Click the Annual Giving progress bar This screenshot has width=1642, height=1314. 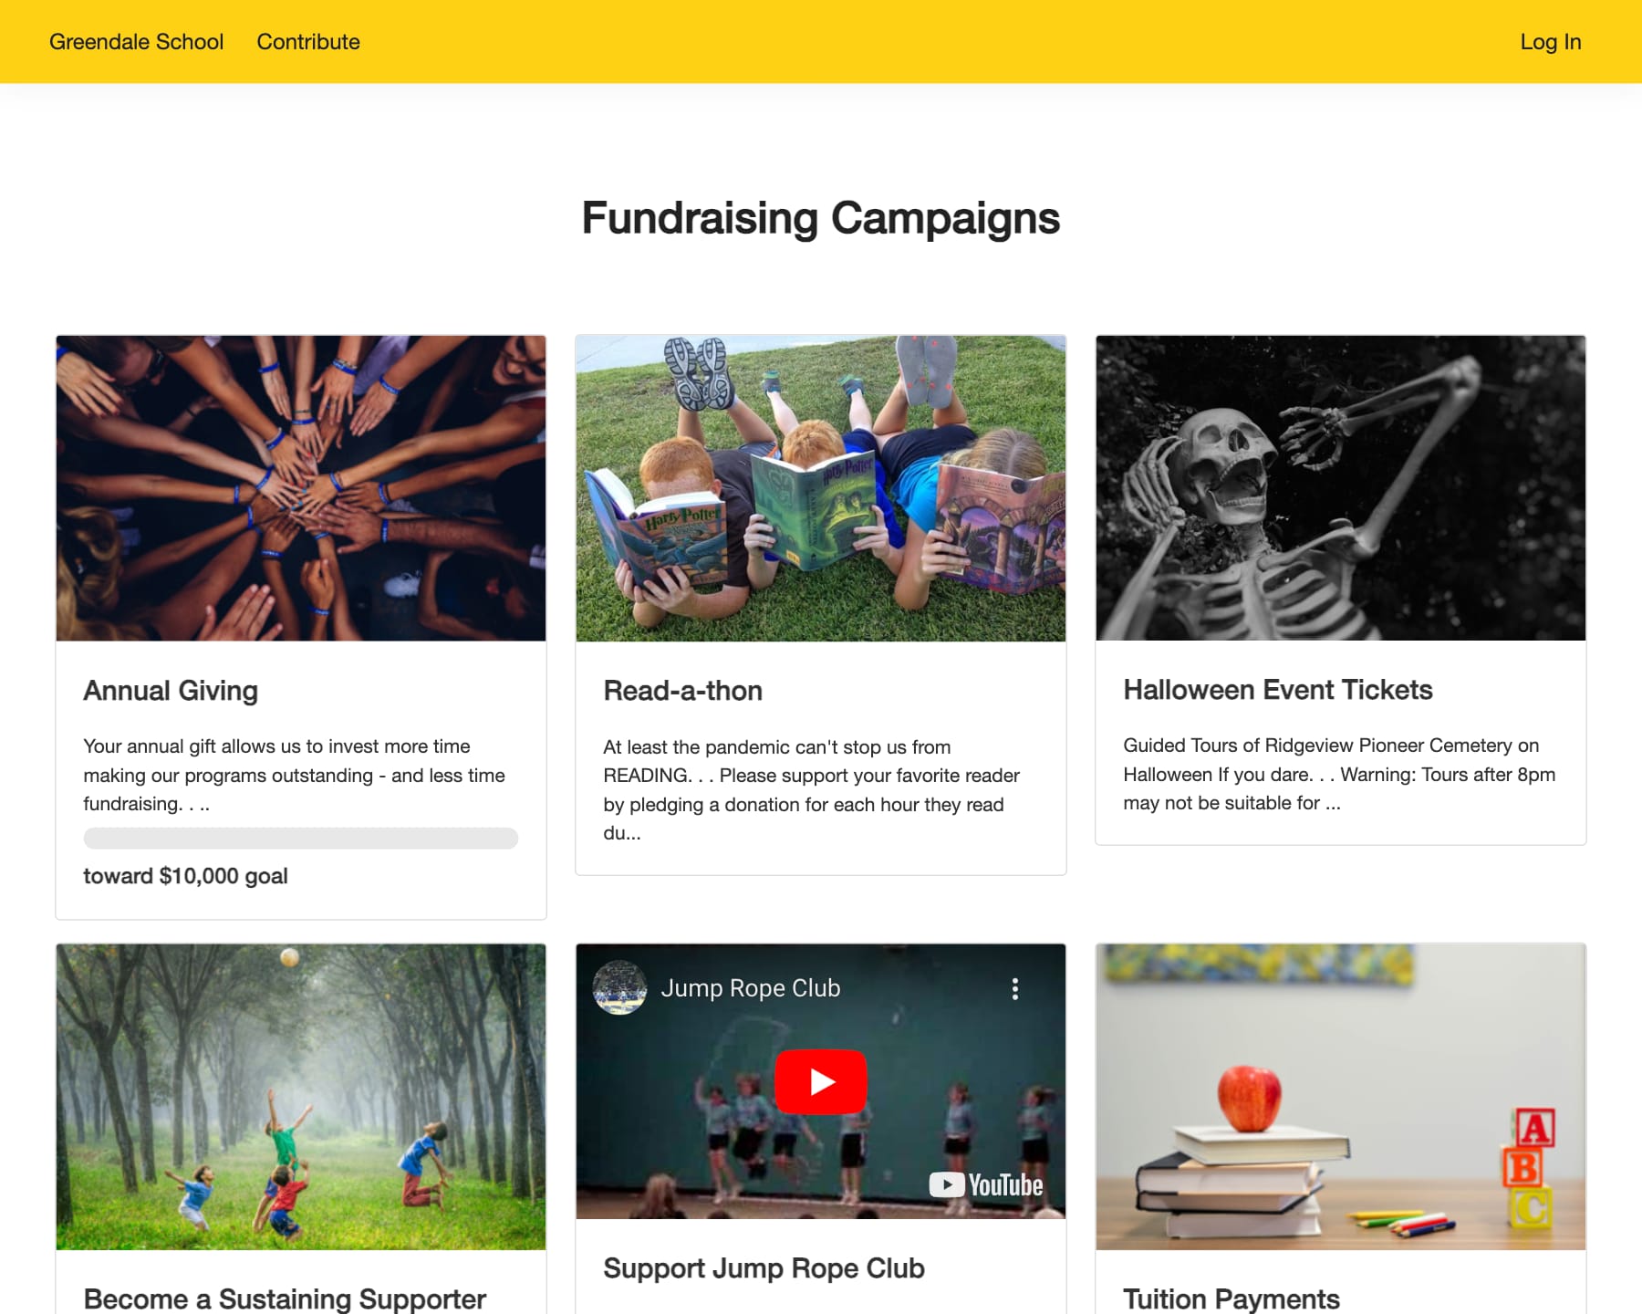tap(301, 838)
